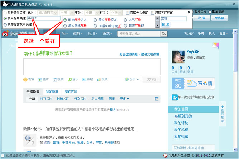Switch to 我的微群 tab
239x159 pixels.
(52, 92)
